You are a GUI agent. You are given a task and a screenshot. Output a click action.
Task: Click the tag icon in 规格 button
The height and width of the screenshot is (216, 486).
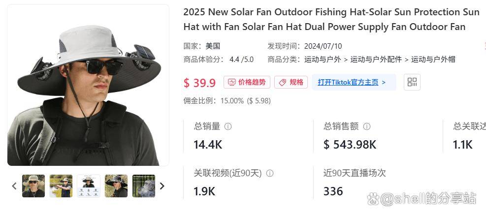pyautogui.click(x=282, y=83)
